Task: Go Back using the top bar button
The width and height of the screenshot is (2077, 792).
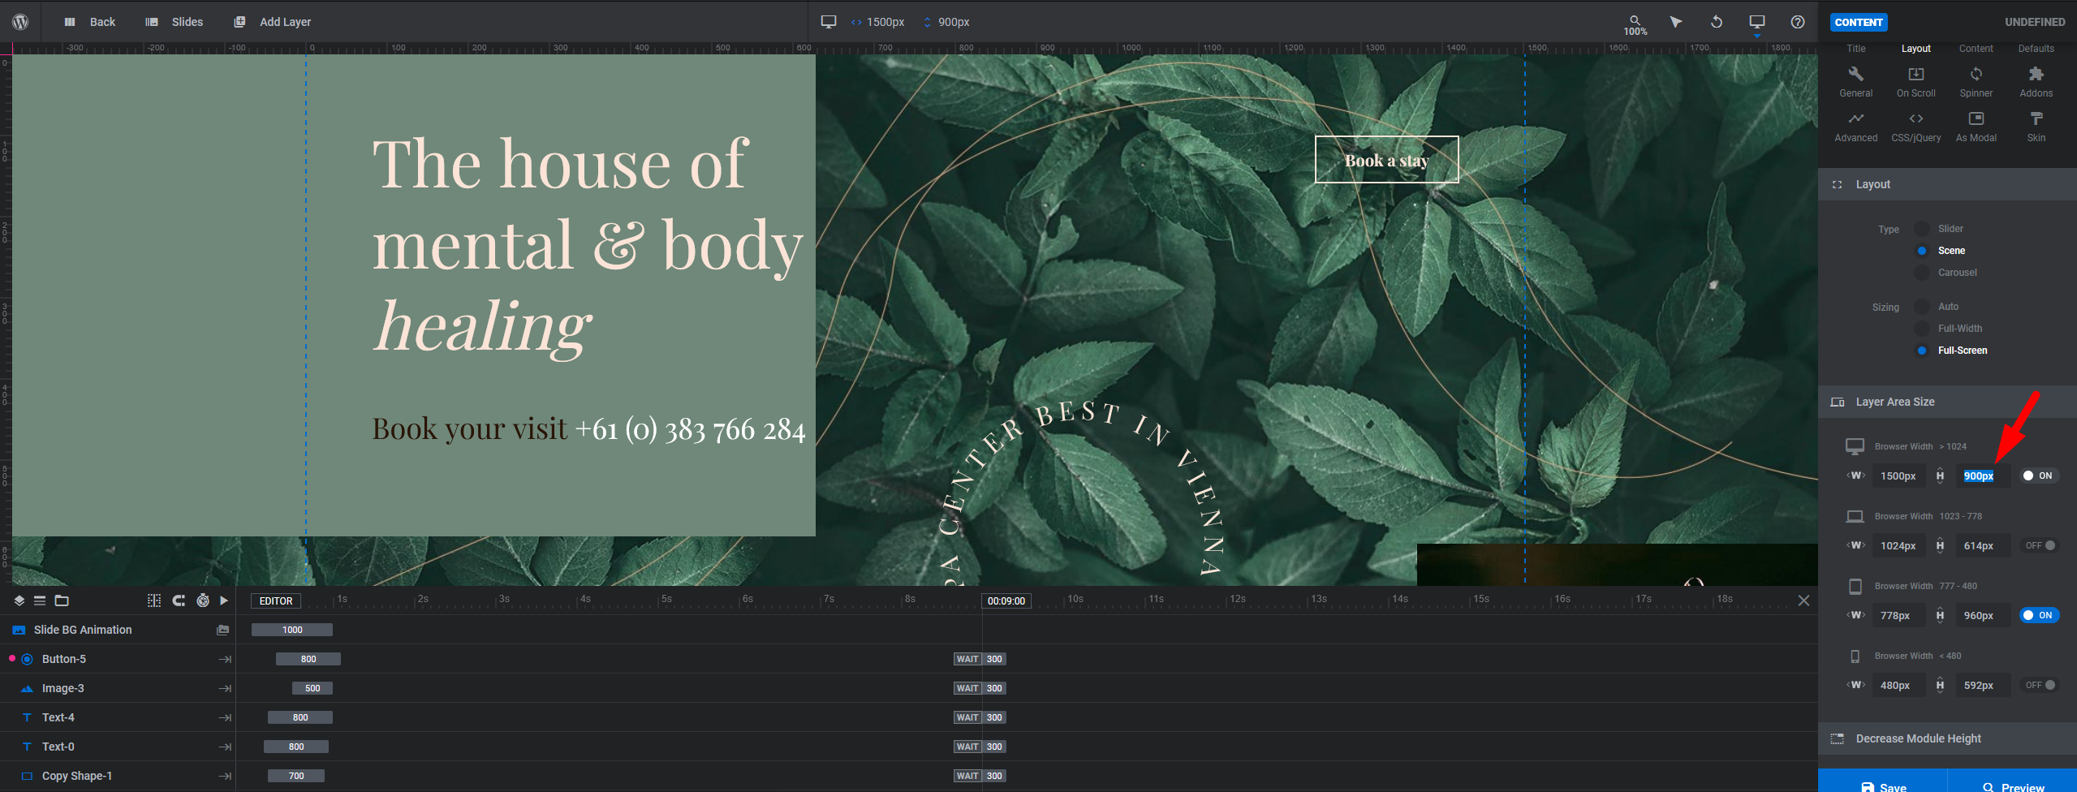Action: tap(90, 22)
